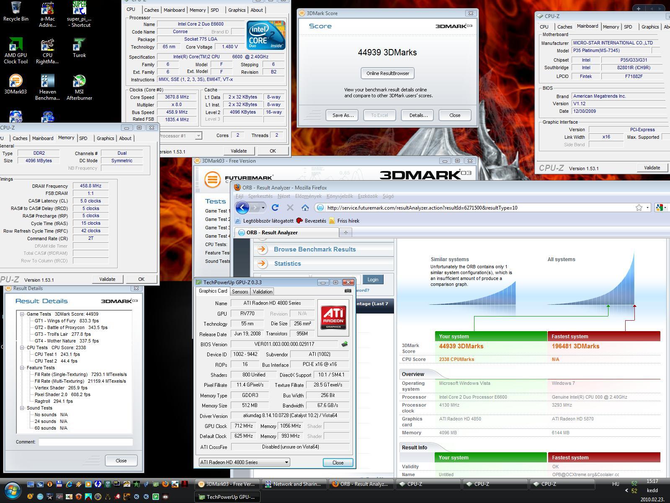670x503 pixels.
Task: Launch Heaven Benchmark desktop icon
Action: [47, 88]
